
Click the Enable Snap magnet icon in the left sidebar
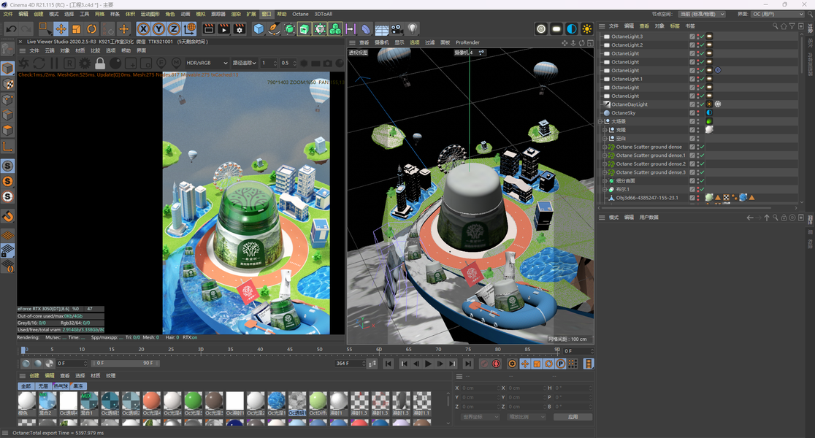[7, 216]
